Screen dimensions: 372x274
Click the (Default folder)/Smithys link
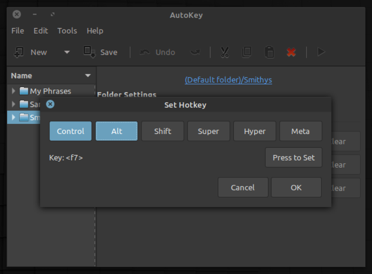point(228,79)
